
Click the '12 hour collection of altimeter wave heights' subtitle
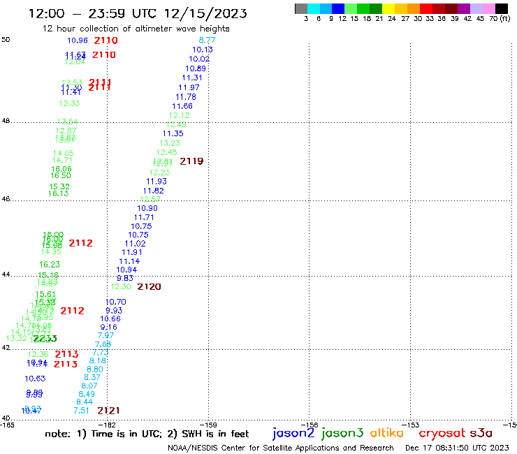(x=136, y=29)
